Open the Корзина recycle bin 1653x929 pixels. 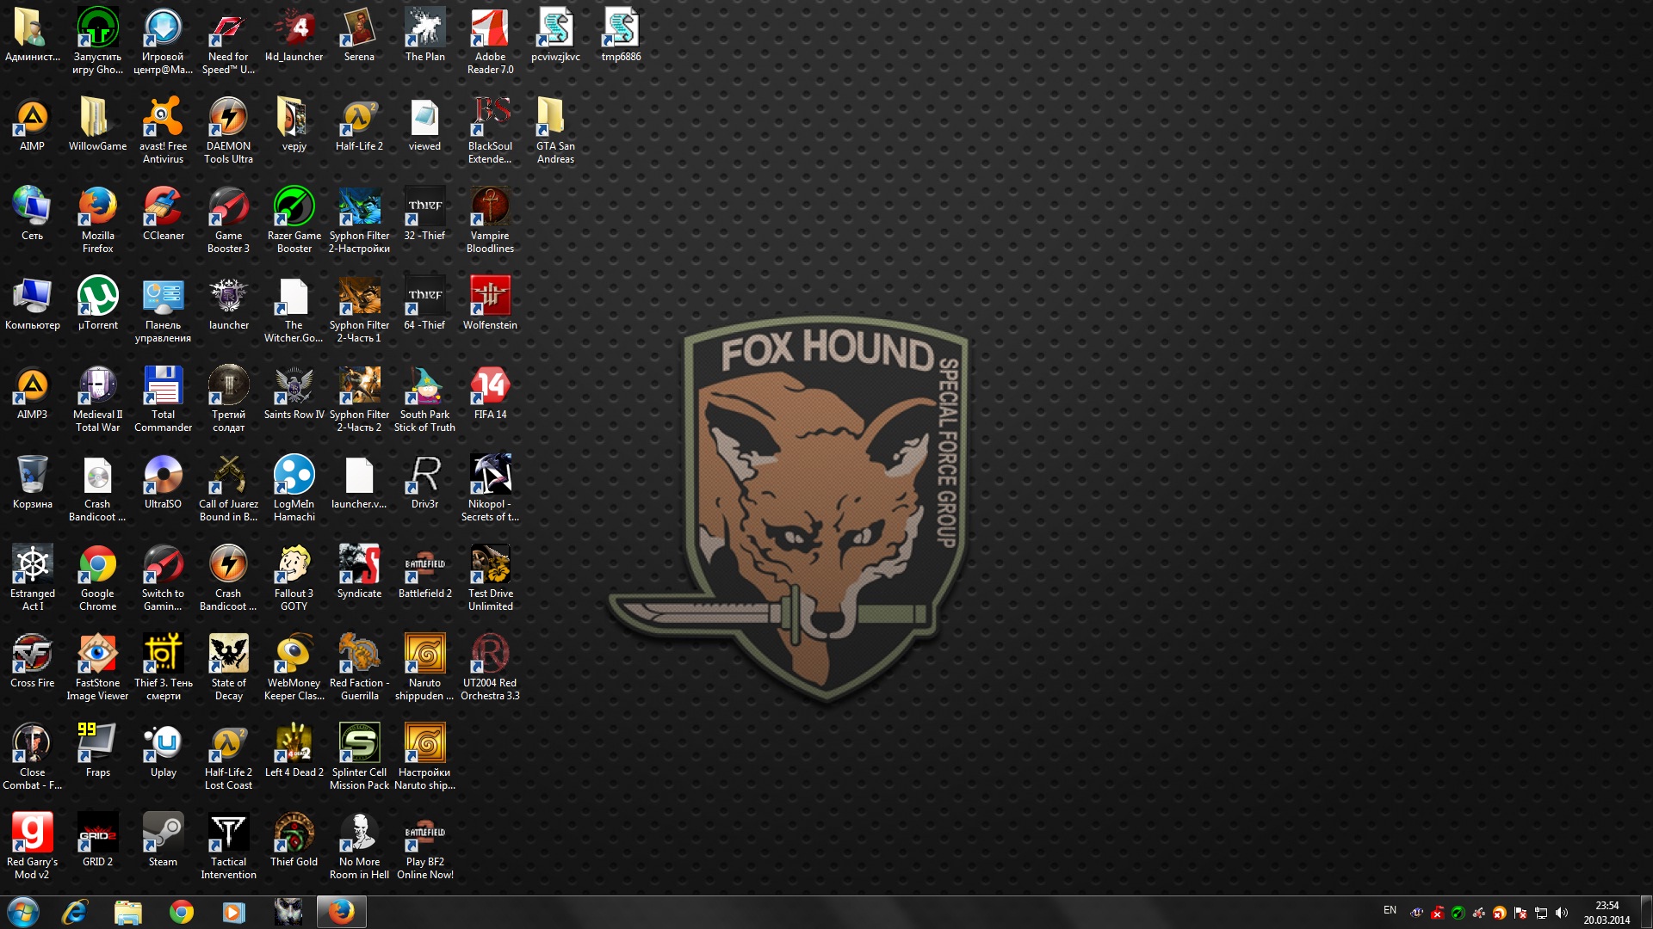(x=32, y=482)
